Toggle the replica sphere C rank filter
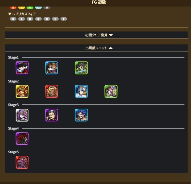This screenshot has height=184, width=191. [x=38, y=19]
